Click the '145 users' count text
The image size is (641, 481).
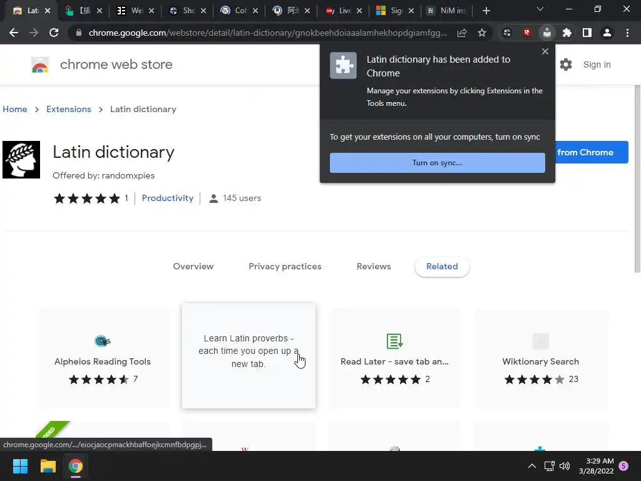click(x=242, y=198)
